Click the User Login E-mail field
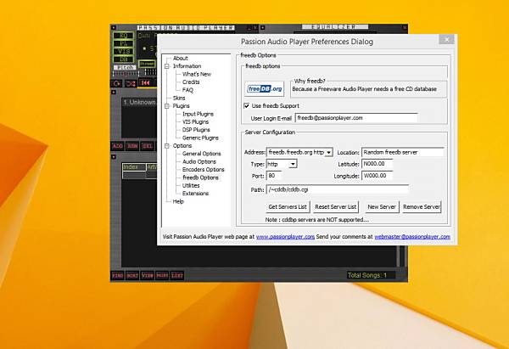Viewport: 509px width, 349px height. (356, 118)
